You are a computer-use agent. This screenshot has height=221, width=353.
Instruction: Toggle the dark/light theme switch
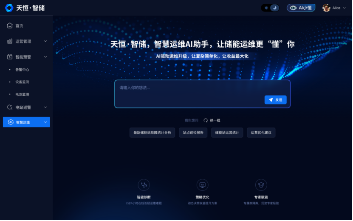[x=270, y=8]
